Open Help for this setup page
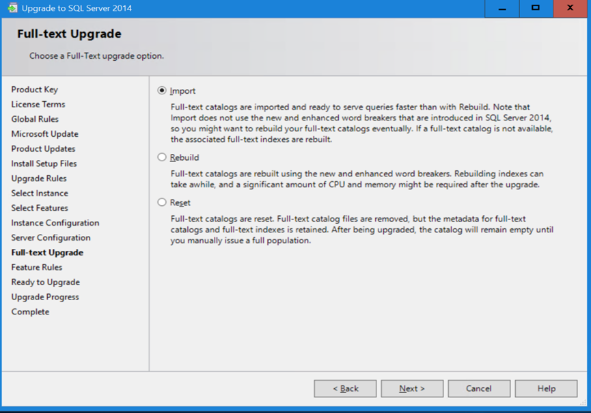This screenshot has width=591, height=413. pos(546,388)
